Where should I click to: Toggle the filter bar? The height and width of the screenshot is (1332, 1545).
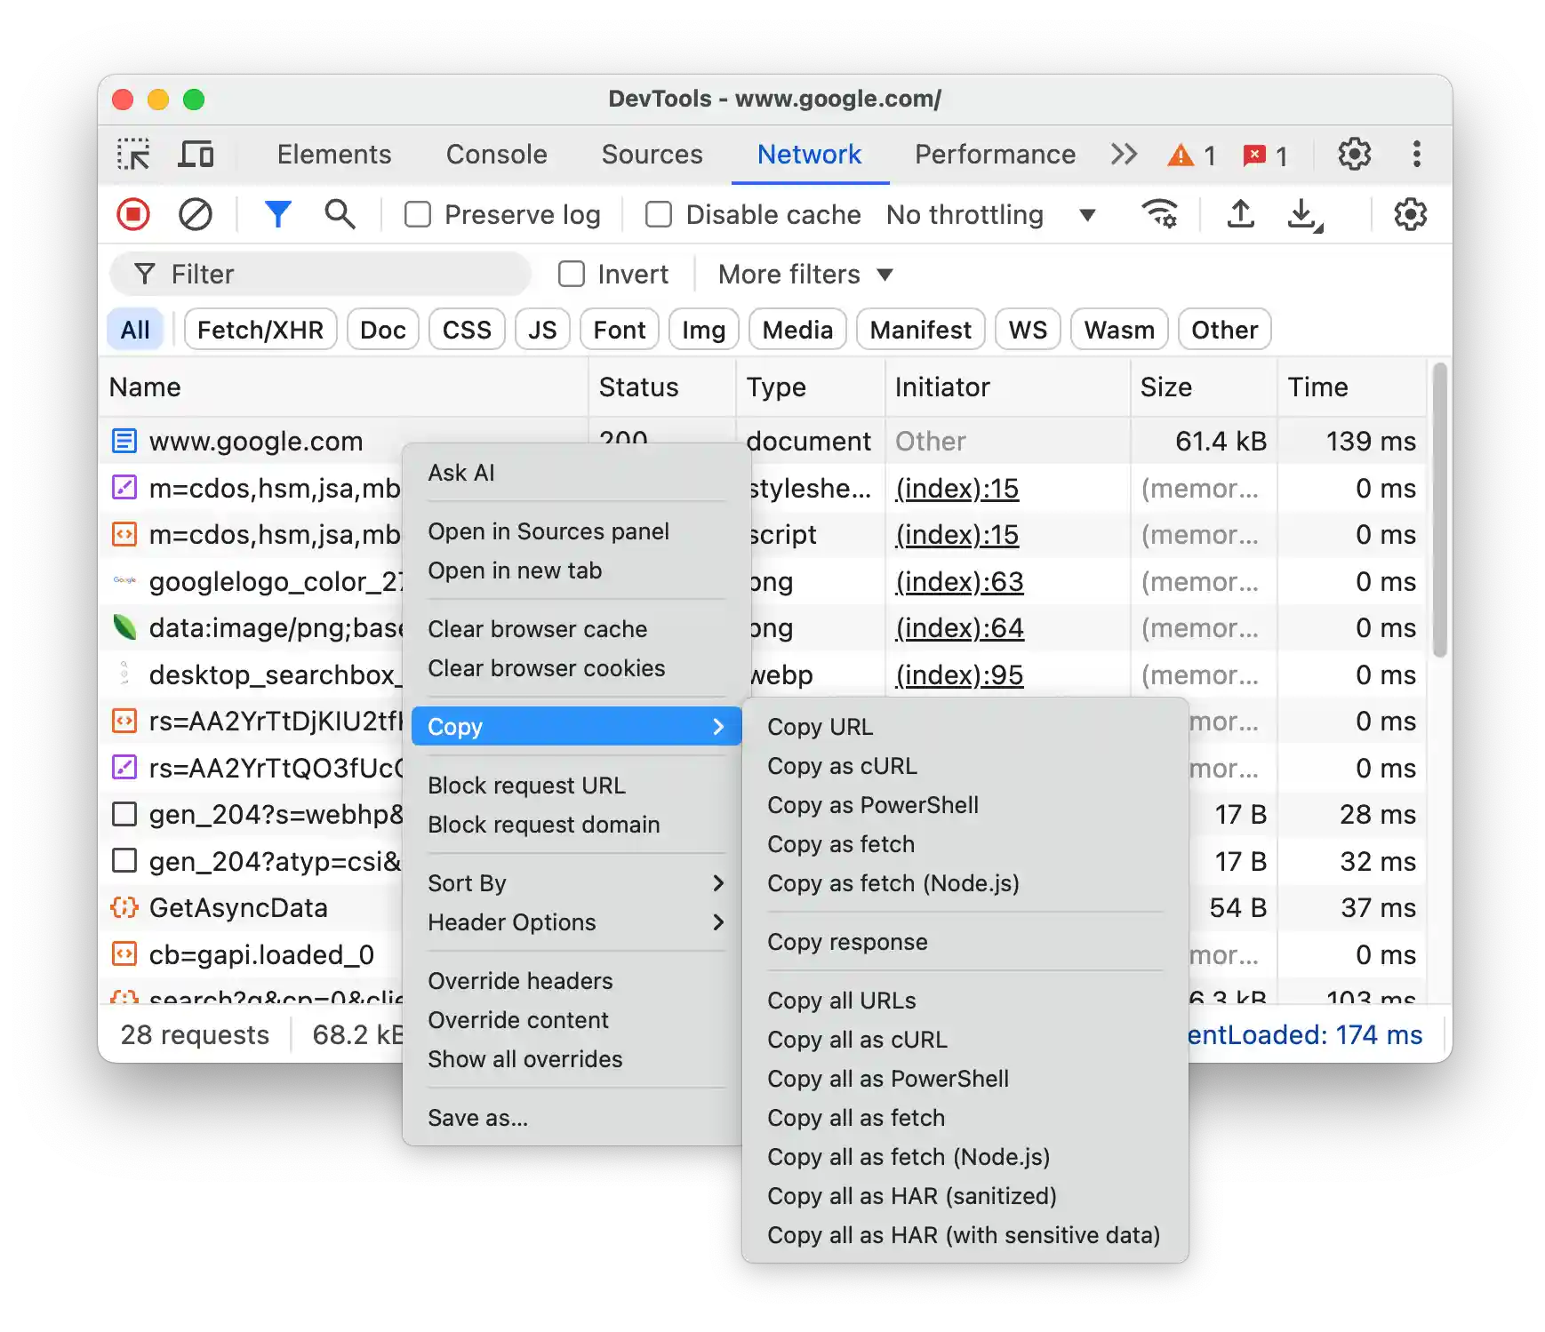coord(278,214)
